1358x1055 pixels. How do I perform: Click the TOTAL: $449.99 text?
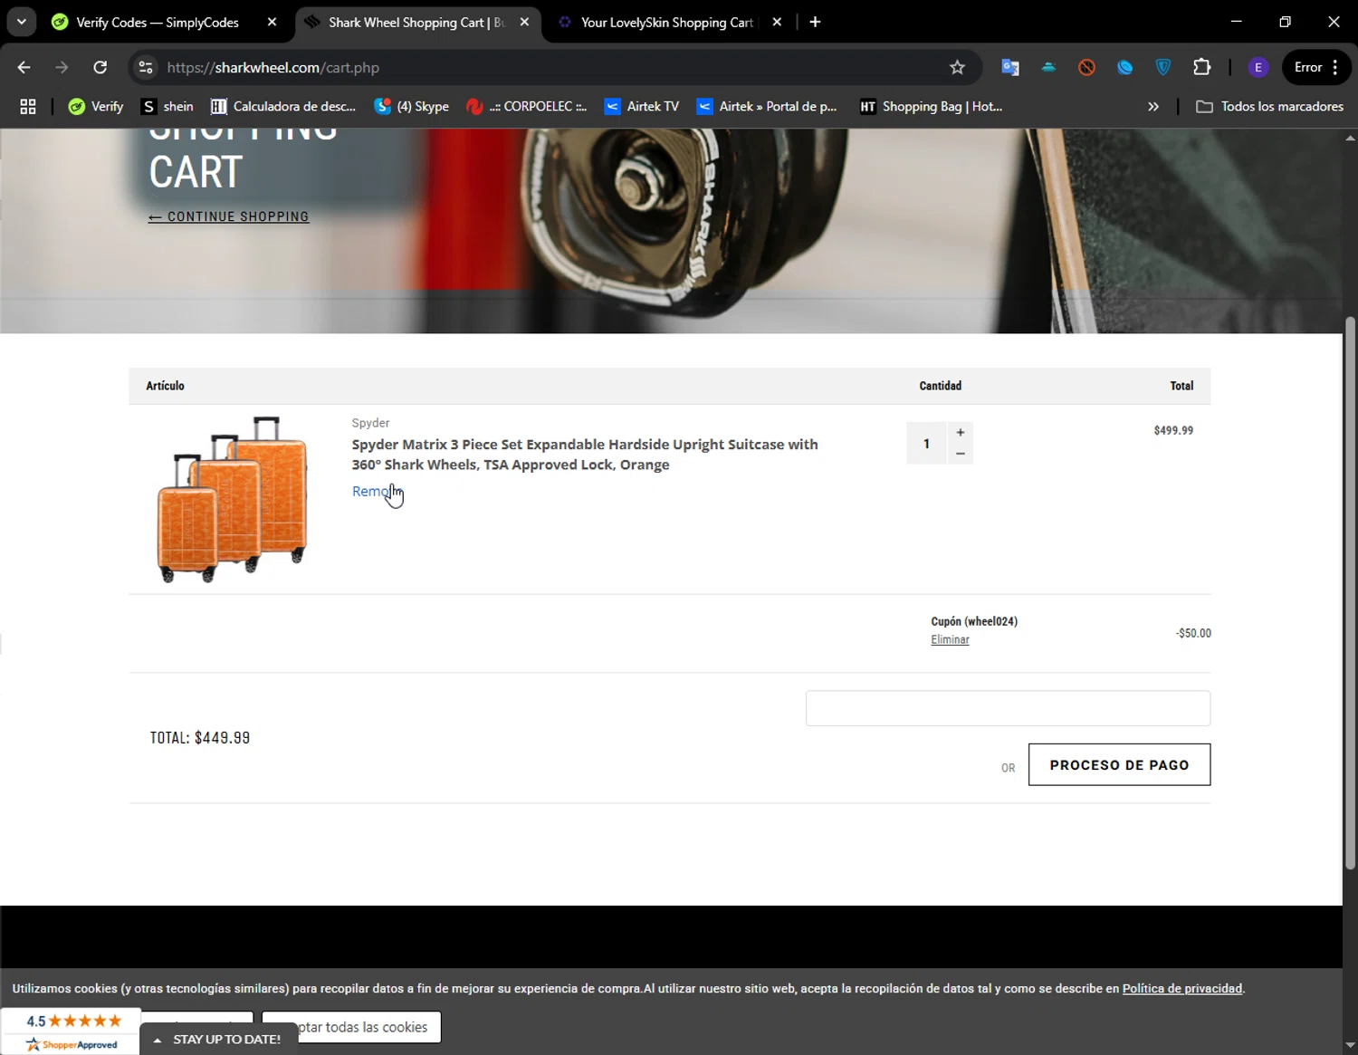tap(200, 738)
